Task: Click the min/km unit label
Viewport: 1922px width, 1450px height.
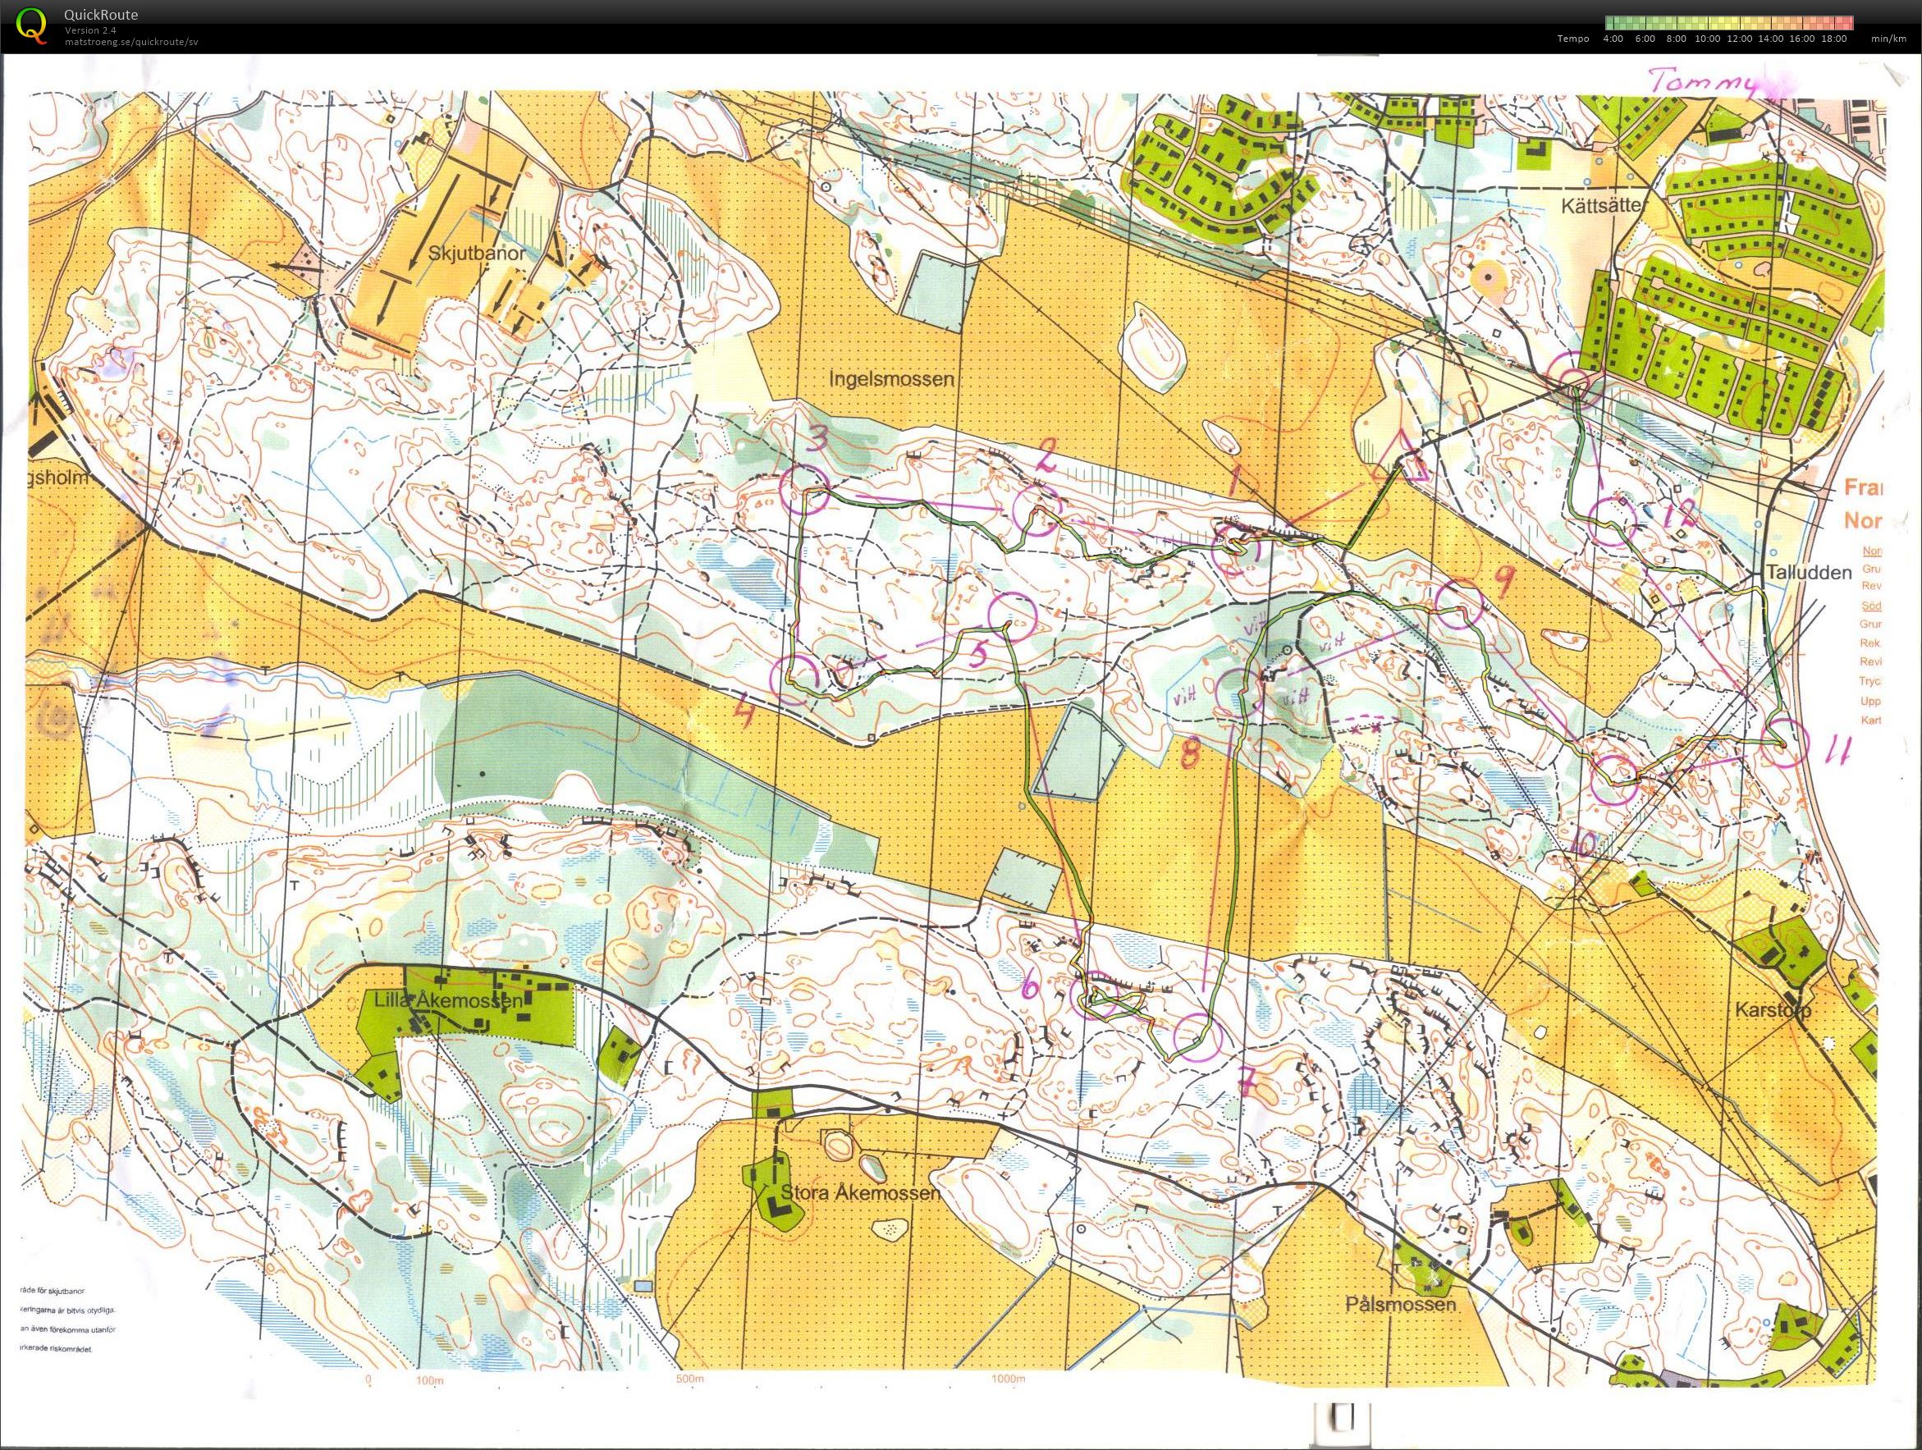Action: 1888,39
